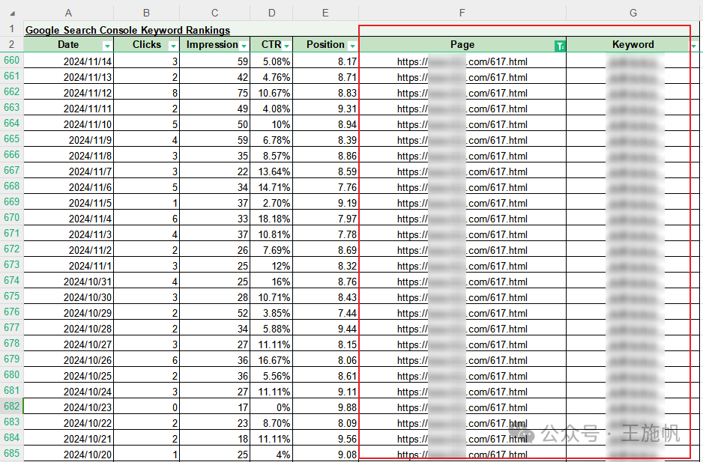Viewport: 703px width, 462px height.
Task: Select CTR cell 10.67%
Action: 272,93
